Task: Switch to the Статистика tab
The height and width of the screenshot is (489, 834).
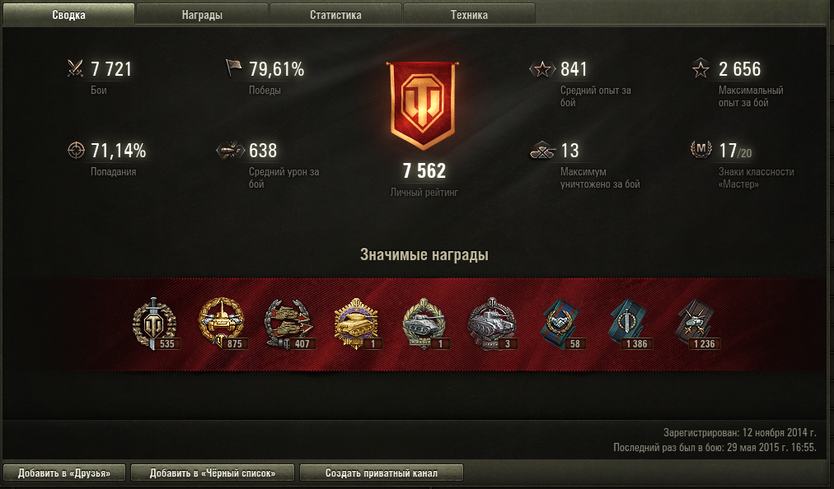Action: click(335, 14)
